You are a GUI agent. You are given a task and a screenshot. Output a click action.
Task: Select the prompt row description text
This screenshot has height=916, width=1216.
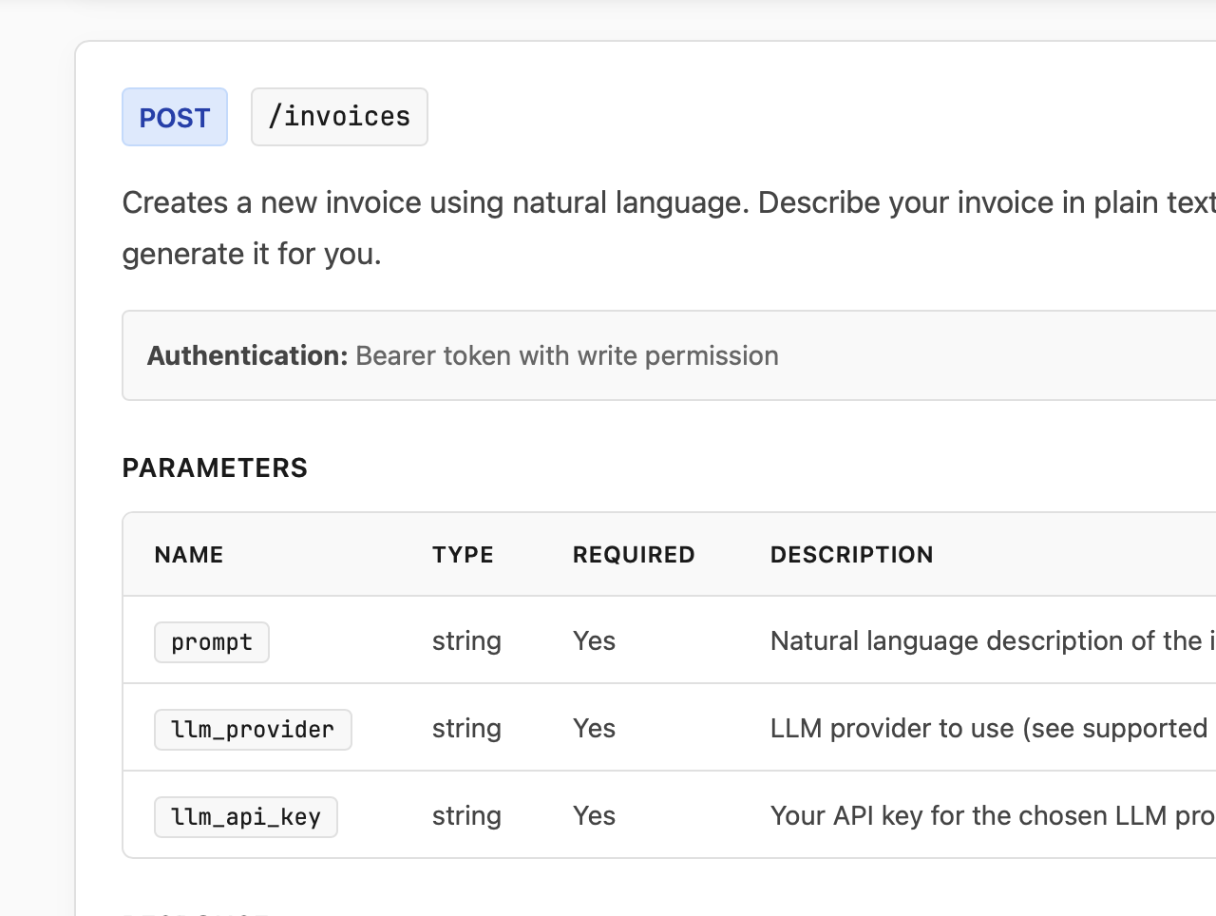(x=988, y=641)
